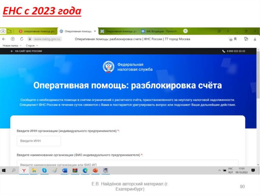The width and height of the screenshot is (260, 195).
Task: Click the bookmark flag icon
Action: tap(235, 39)
